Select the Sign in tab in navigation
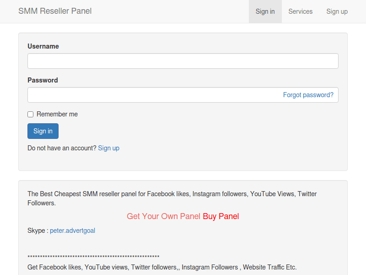366x275 pixels. pos(265,11)
